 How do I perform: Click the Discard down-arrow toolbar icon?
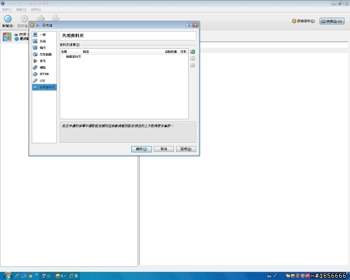[56, 18]
